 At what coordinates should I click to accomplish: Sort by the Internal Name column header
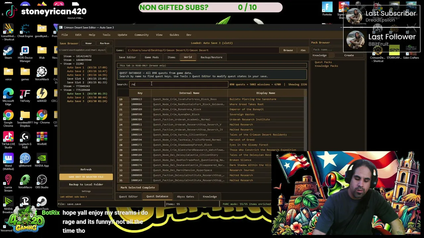pos(189,93)
